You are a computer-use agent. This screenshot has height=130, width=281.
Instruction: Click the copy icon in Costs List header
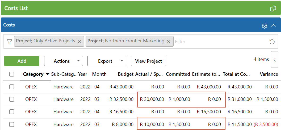273,8
